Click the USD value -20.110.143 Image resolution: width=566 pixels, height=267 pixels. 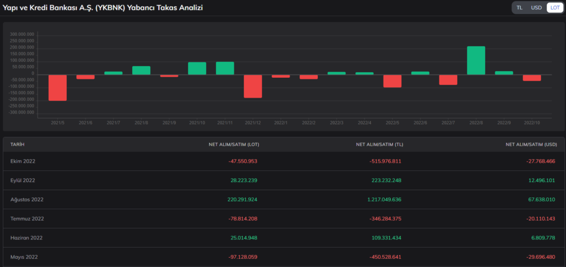click(x=541, y=218)
